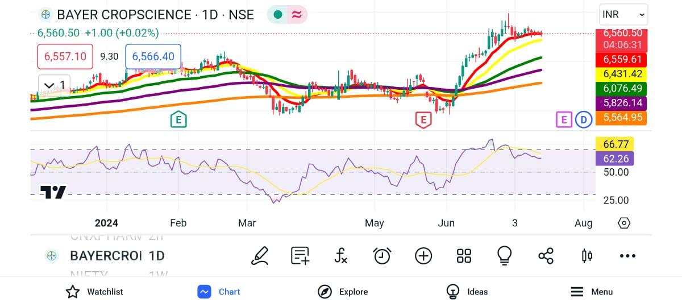Open the three-dot more options
Image resolution: width=682 pixels, height=307 pixels.
[x=627, y=256]
